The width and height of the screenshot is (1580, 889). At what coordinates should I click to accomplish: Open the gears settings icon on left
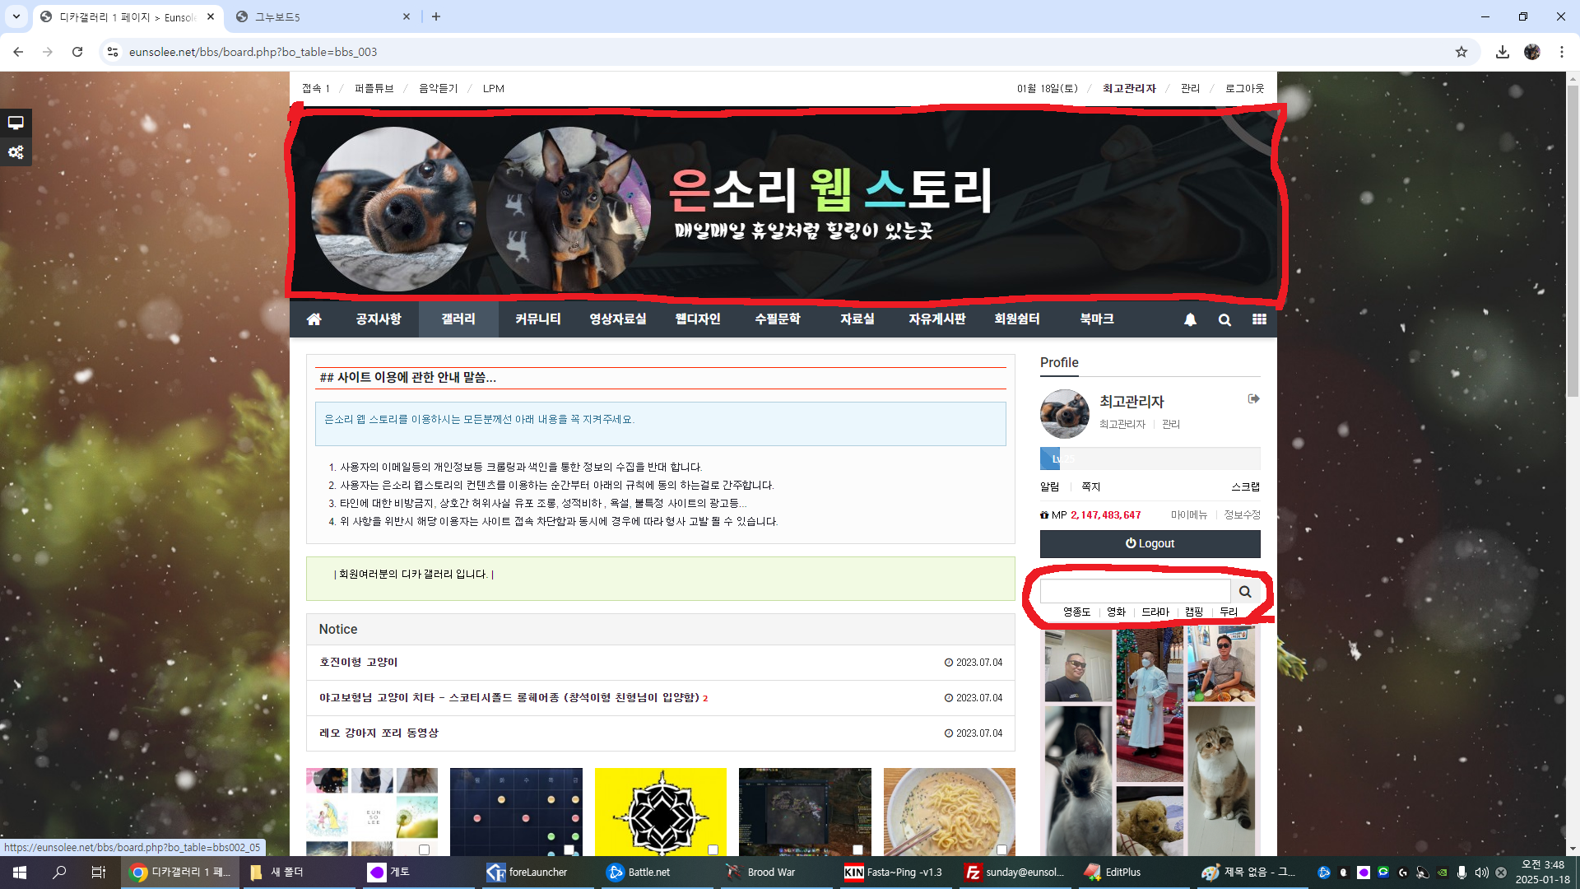(x=16, y=152)
